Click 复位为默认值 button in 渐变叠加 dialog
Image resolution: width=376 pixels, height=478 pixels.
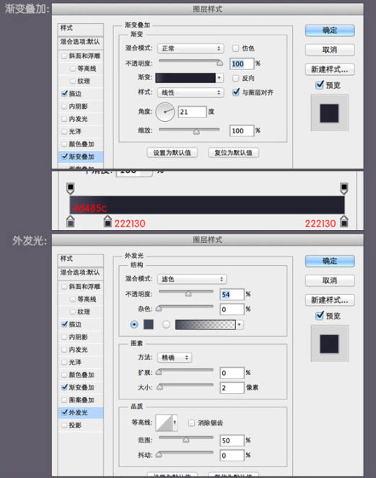pos(234,153)
